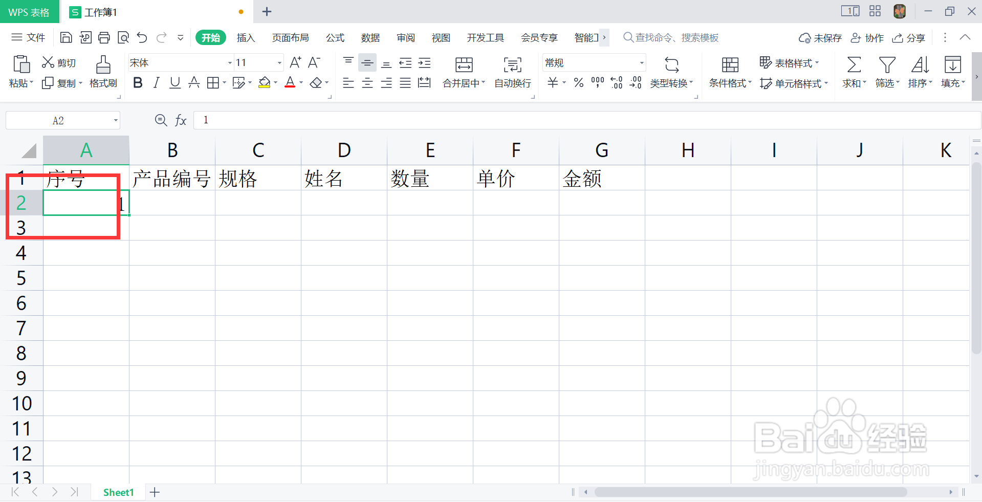Toggle underline formatting

tap(174, 82)
